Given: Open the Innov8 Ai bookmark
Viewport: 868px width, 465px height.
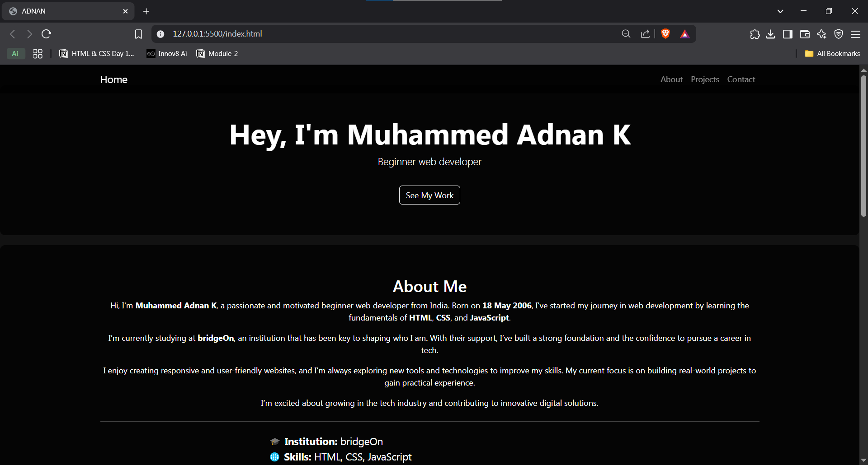Looking at the screenshot, I should pos(167,54).
